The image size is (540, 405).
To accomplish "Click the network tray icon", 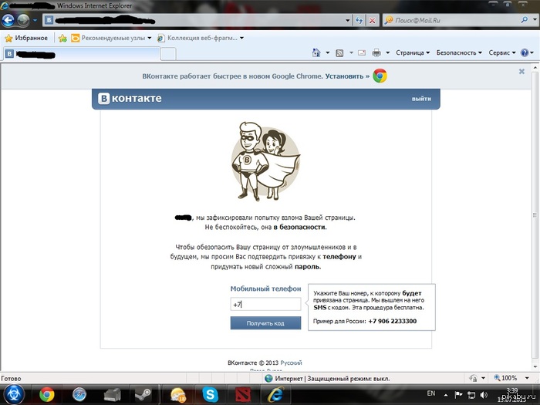I will coord(471,395).
